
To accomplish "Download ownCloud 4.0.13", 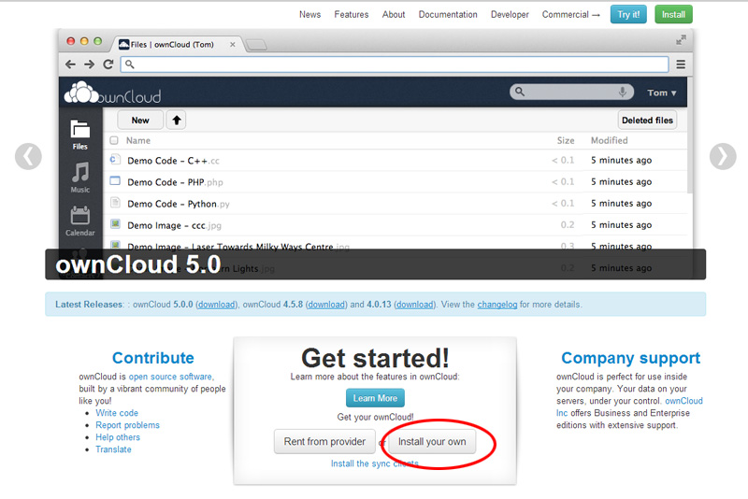I will (415, 305).
